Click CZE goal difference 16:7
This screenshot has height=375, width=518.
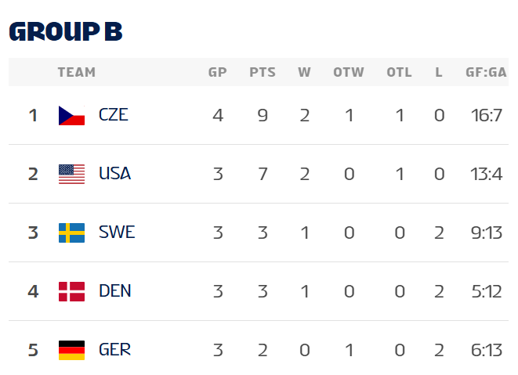(486, 115)
